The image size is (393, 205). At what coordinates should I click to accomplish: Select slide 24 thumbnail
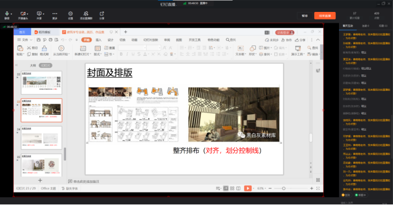(x=42, y=137)
